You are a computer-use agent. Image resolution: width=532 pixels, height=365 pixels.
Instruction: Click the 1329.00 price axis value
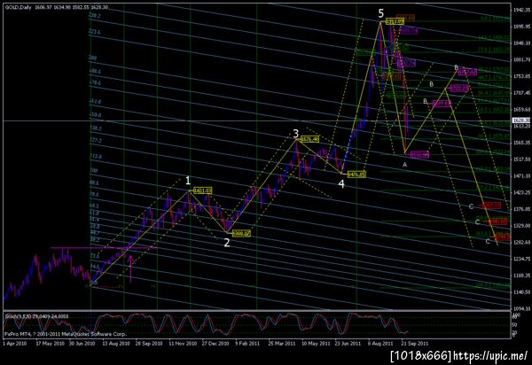pyautogui.click(x=522, y=225)
